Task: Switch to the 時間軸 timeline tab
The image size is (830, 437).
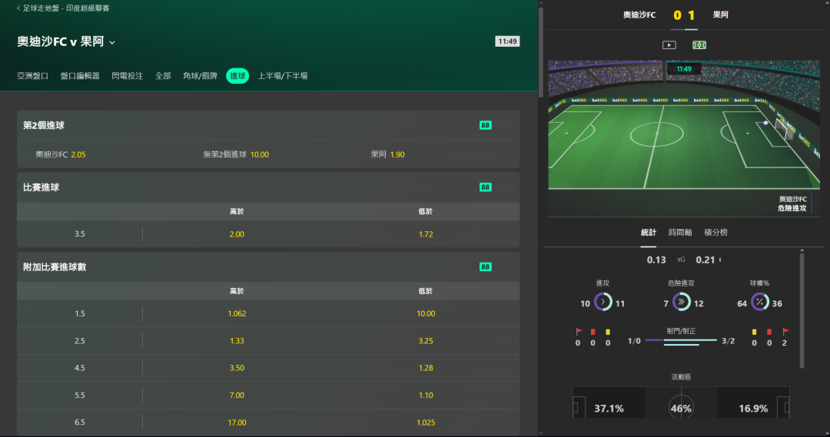Action: point(680,232)
